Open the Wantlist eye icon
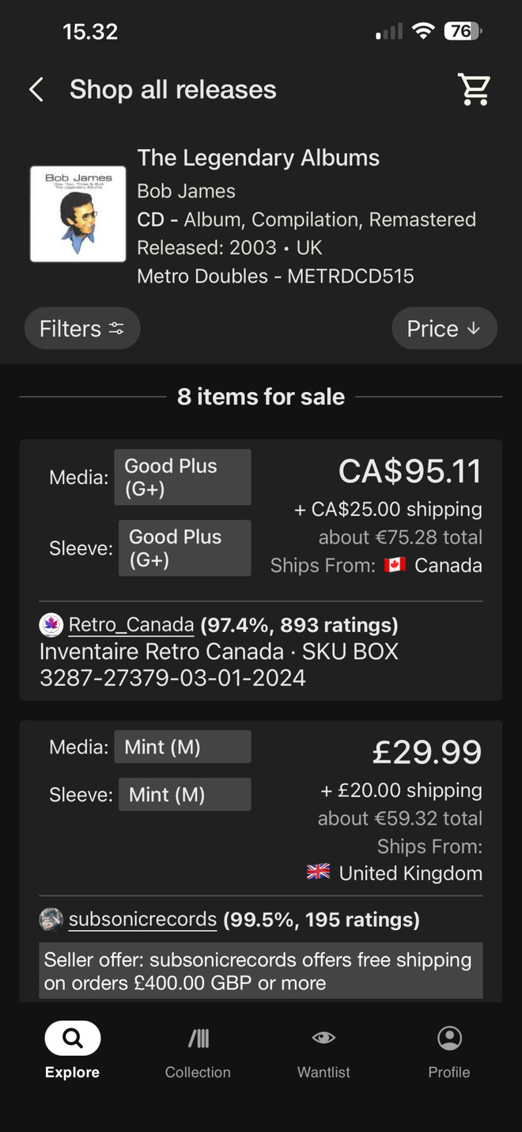 click(323, 1038)
